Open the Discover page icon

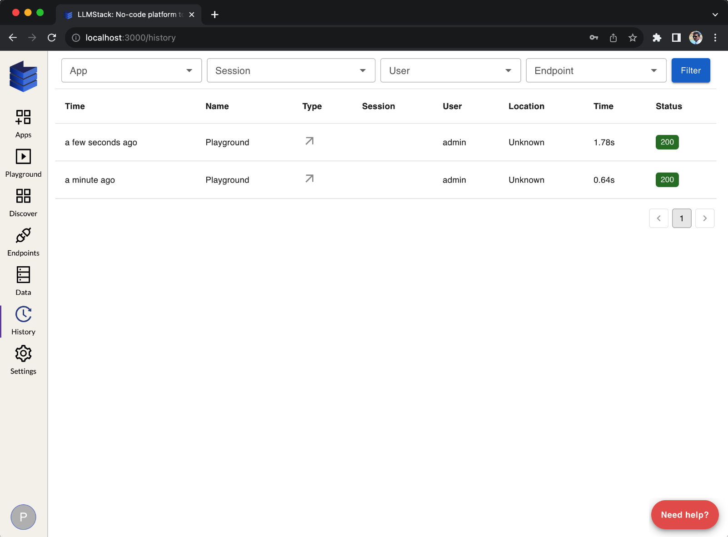23,196
